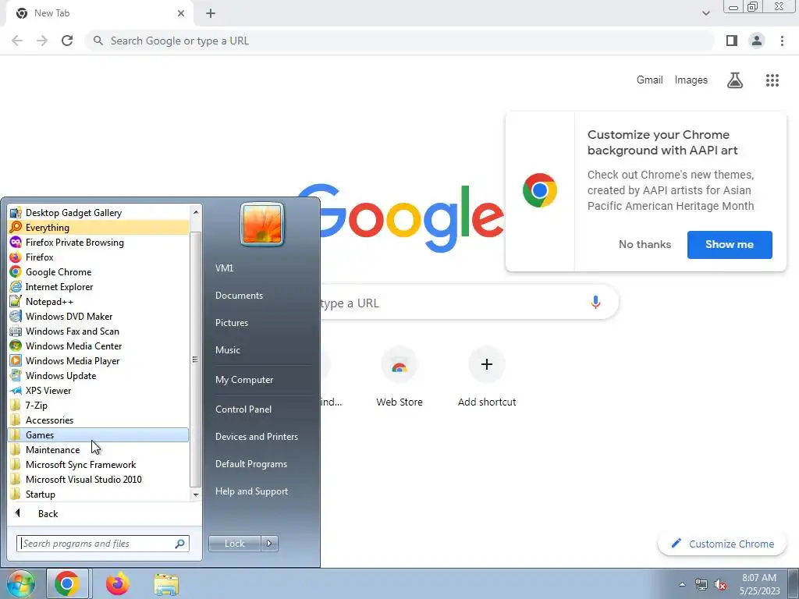Click the Show me button
This screenshot has width=799, height=599.
tap(730, 244)
